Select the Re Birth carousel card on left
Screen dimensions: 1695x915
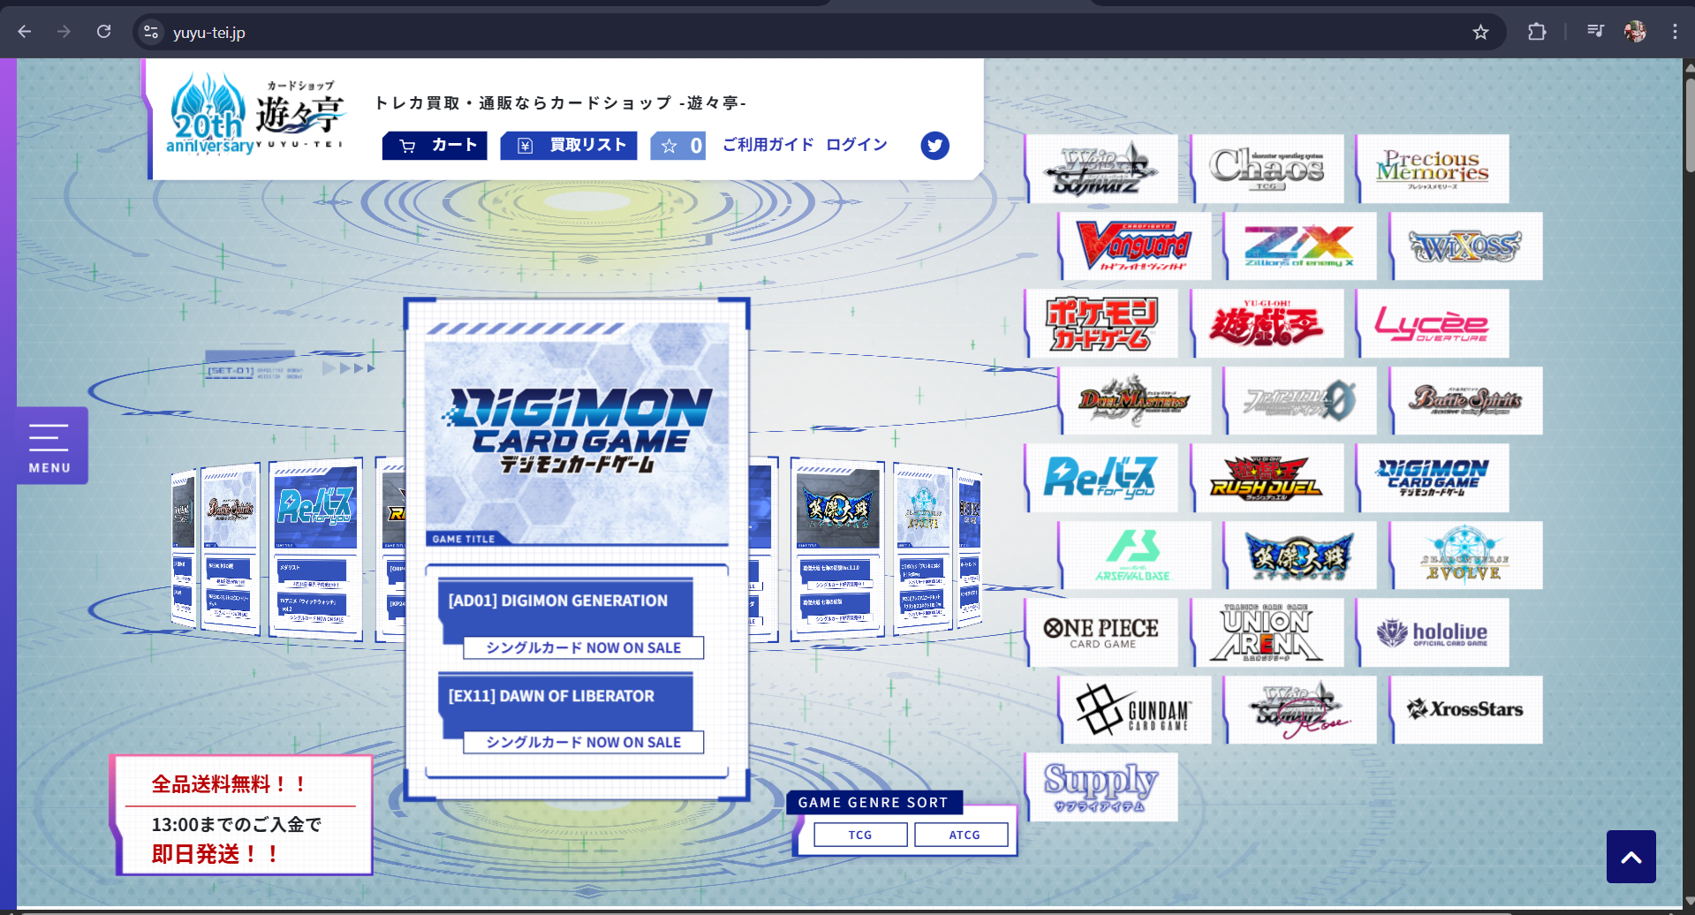(316, 548)
